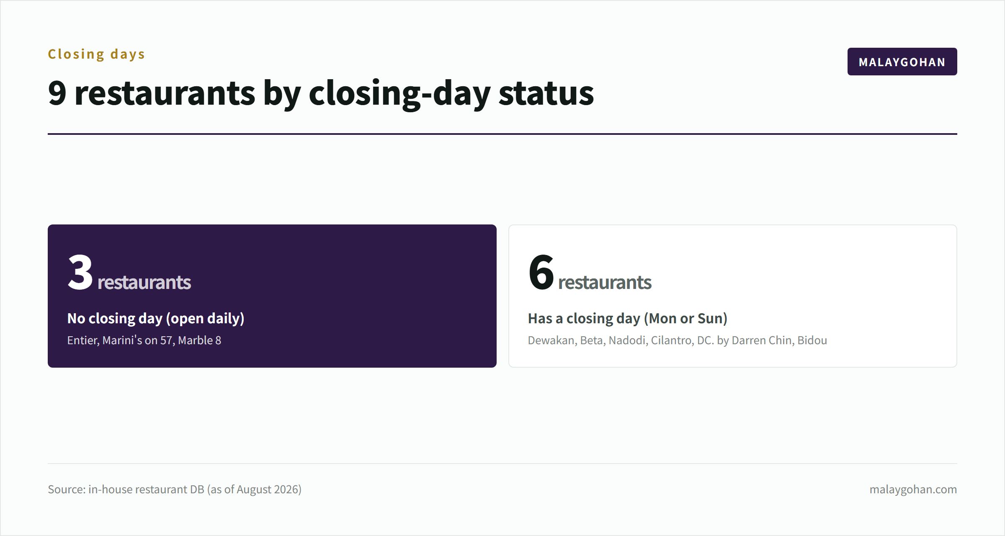Click the malaygohan.com footer link

tap(913, 489)
